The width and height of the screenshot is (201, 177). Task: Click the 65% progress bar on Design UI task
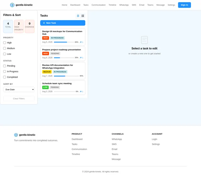64,42
